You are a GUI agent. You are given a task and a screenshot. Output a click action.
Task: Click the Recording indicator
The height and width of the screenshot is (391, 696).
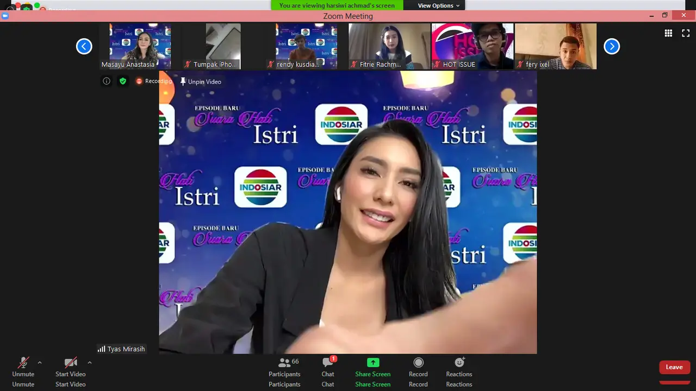click(154, 81)
